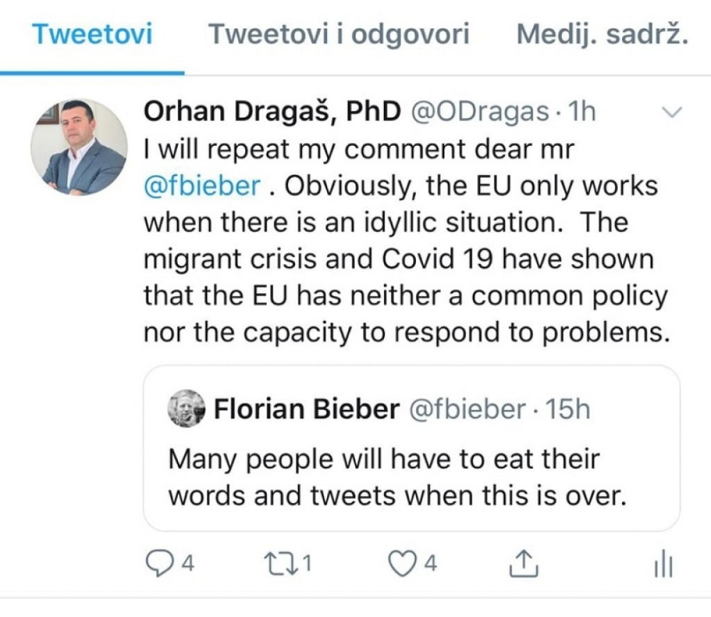Click the Florian Bieber name in the quoted tweet
This screenshot has height=617, width=711.
(x=307, y=409)
